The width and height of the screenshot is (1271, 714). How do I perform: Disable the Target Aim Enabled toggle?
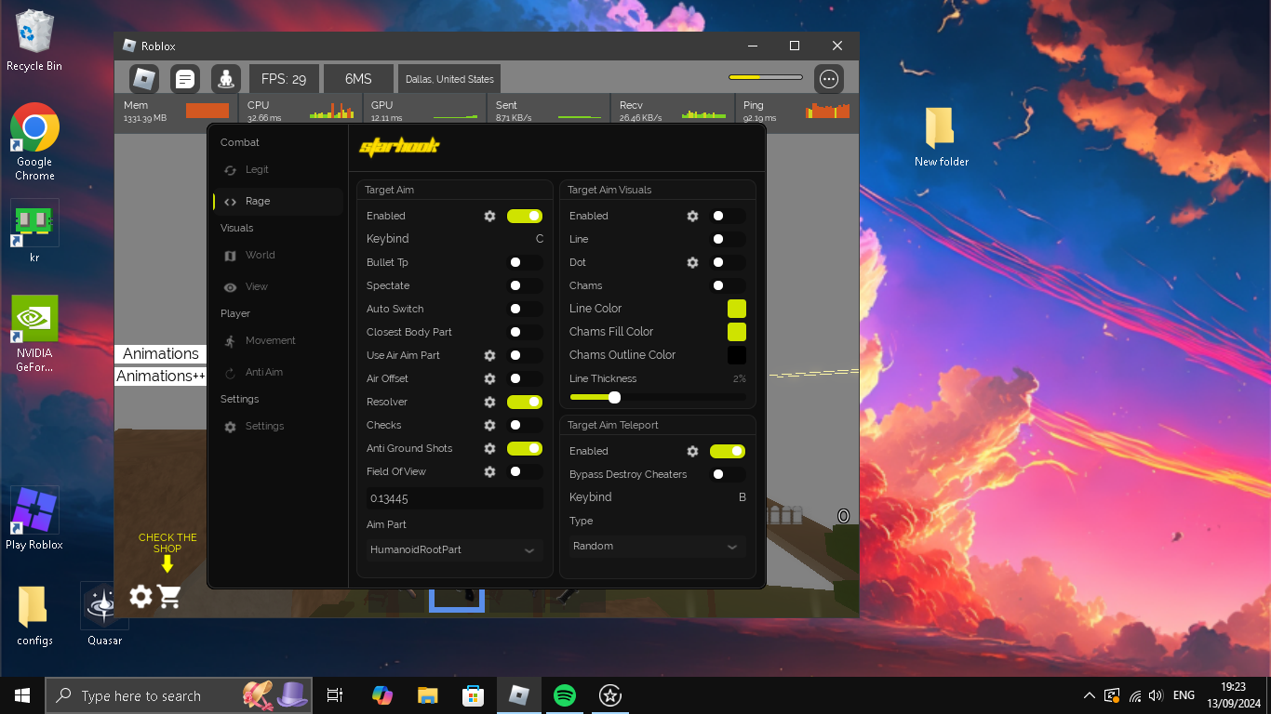[x=525, y=216]
